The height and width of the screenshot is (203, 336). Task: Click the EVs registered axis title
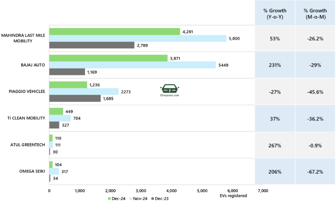[x=233, y=195]
